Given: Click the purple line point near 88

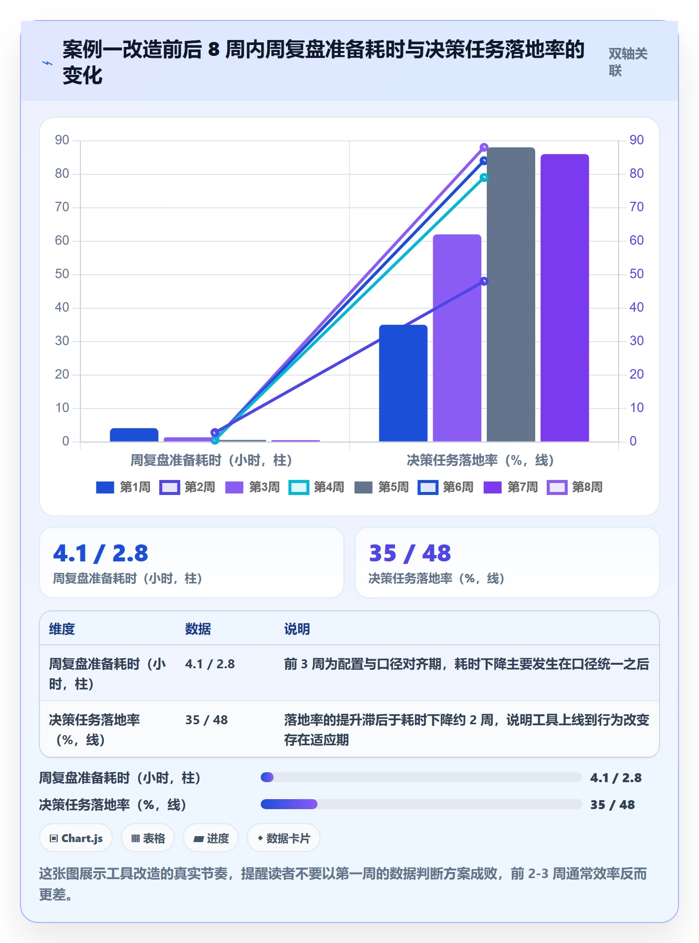Looking at the screenshot, I should pos(484,147).
